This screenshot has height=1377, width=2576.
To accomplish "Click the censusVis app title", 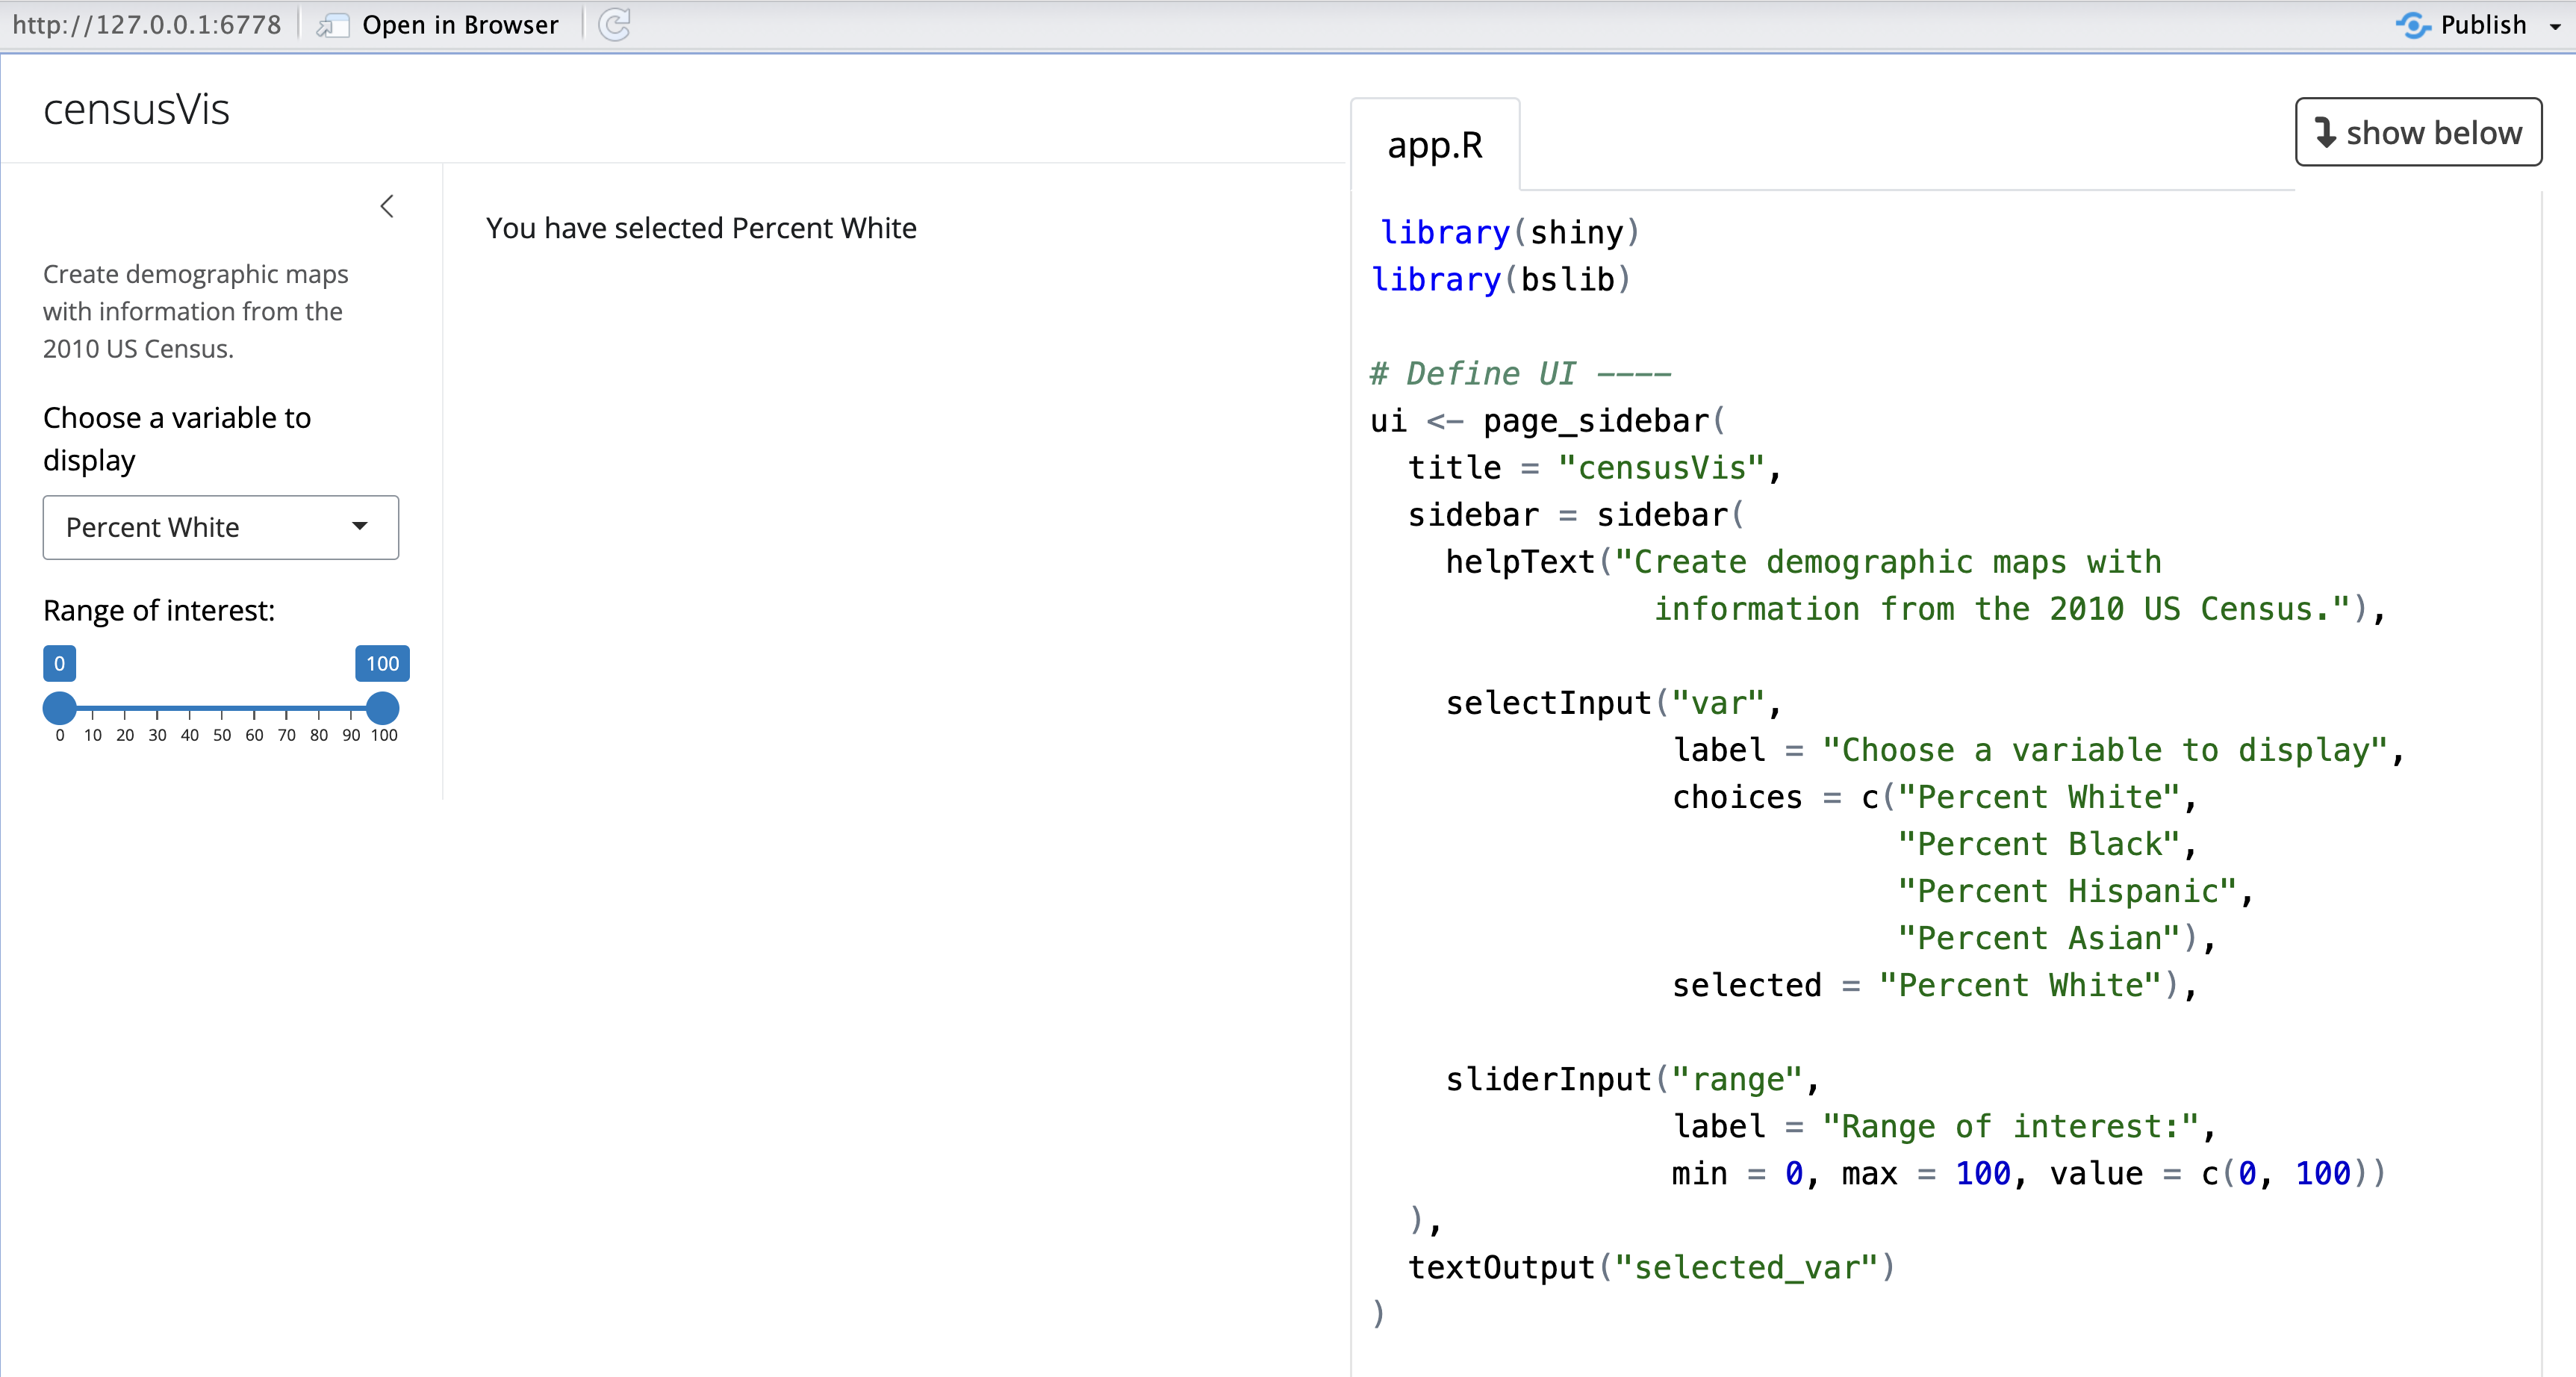I will pyautogui.click(x=136, y=109).
